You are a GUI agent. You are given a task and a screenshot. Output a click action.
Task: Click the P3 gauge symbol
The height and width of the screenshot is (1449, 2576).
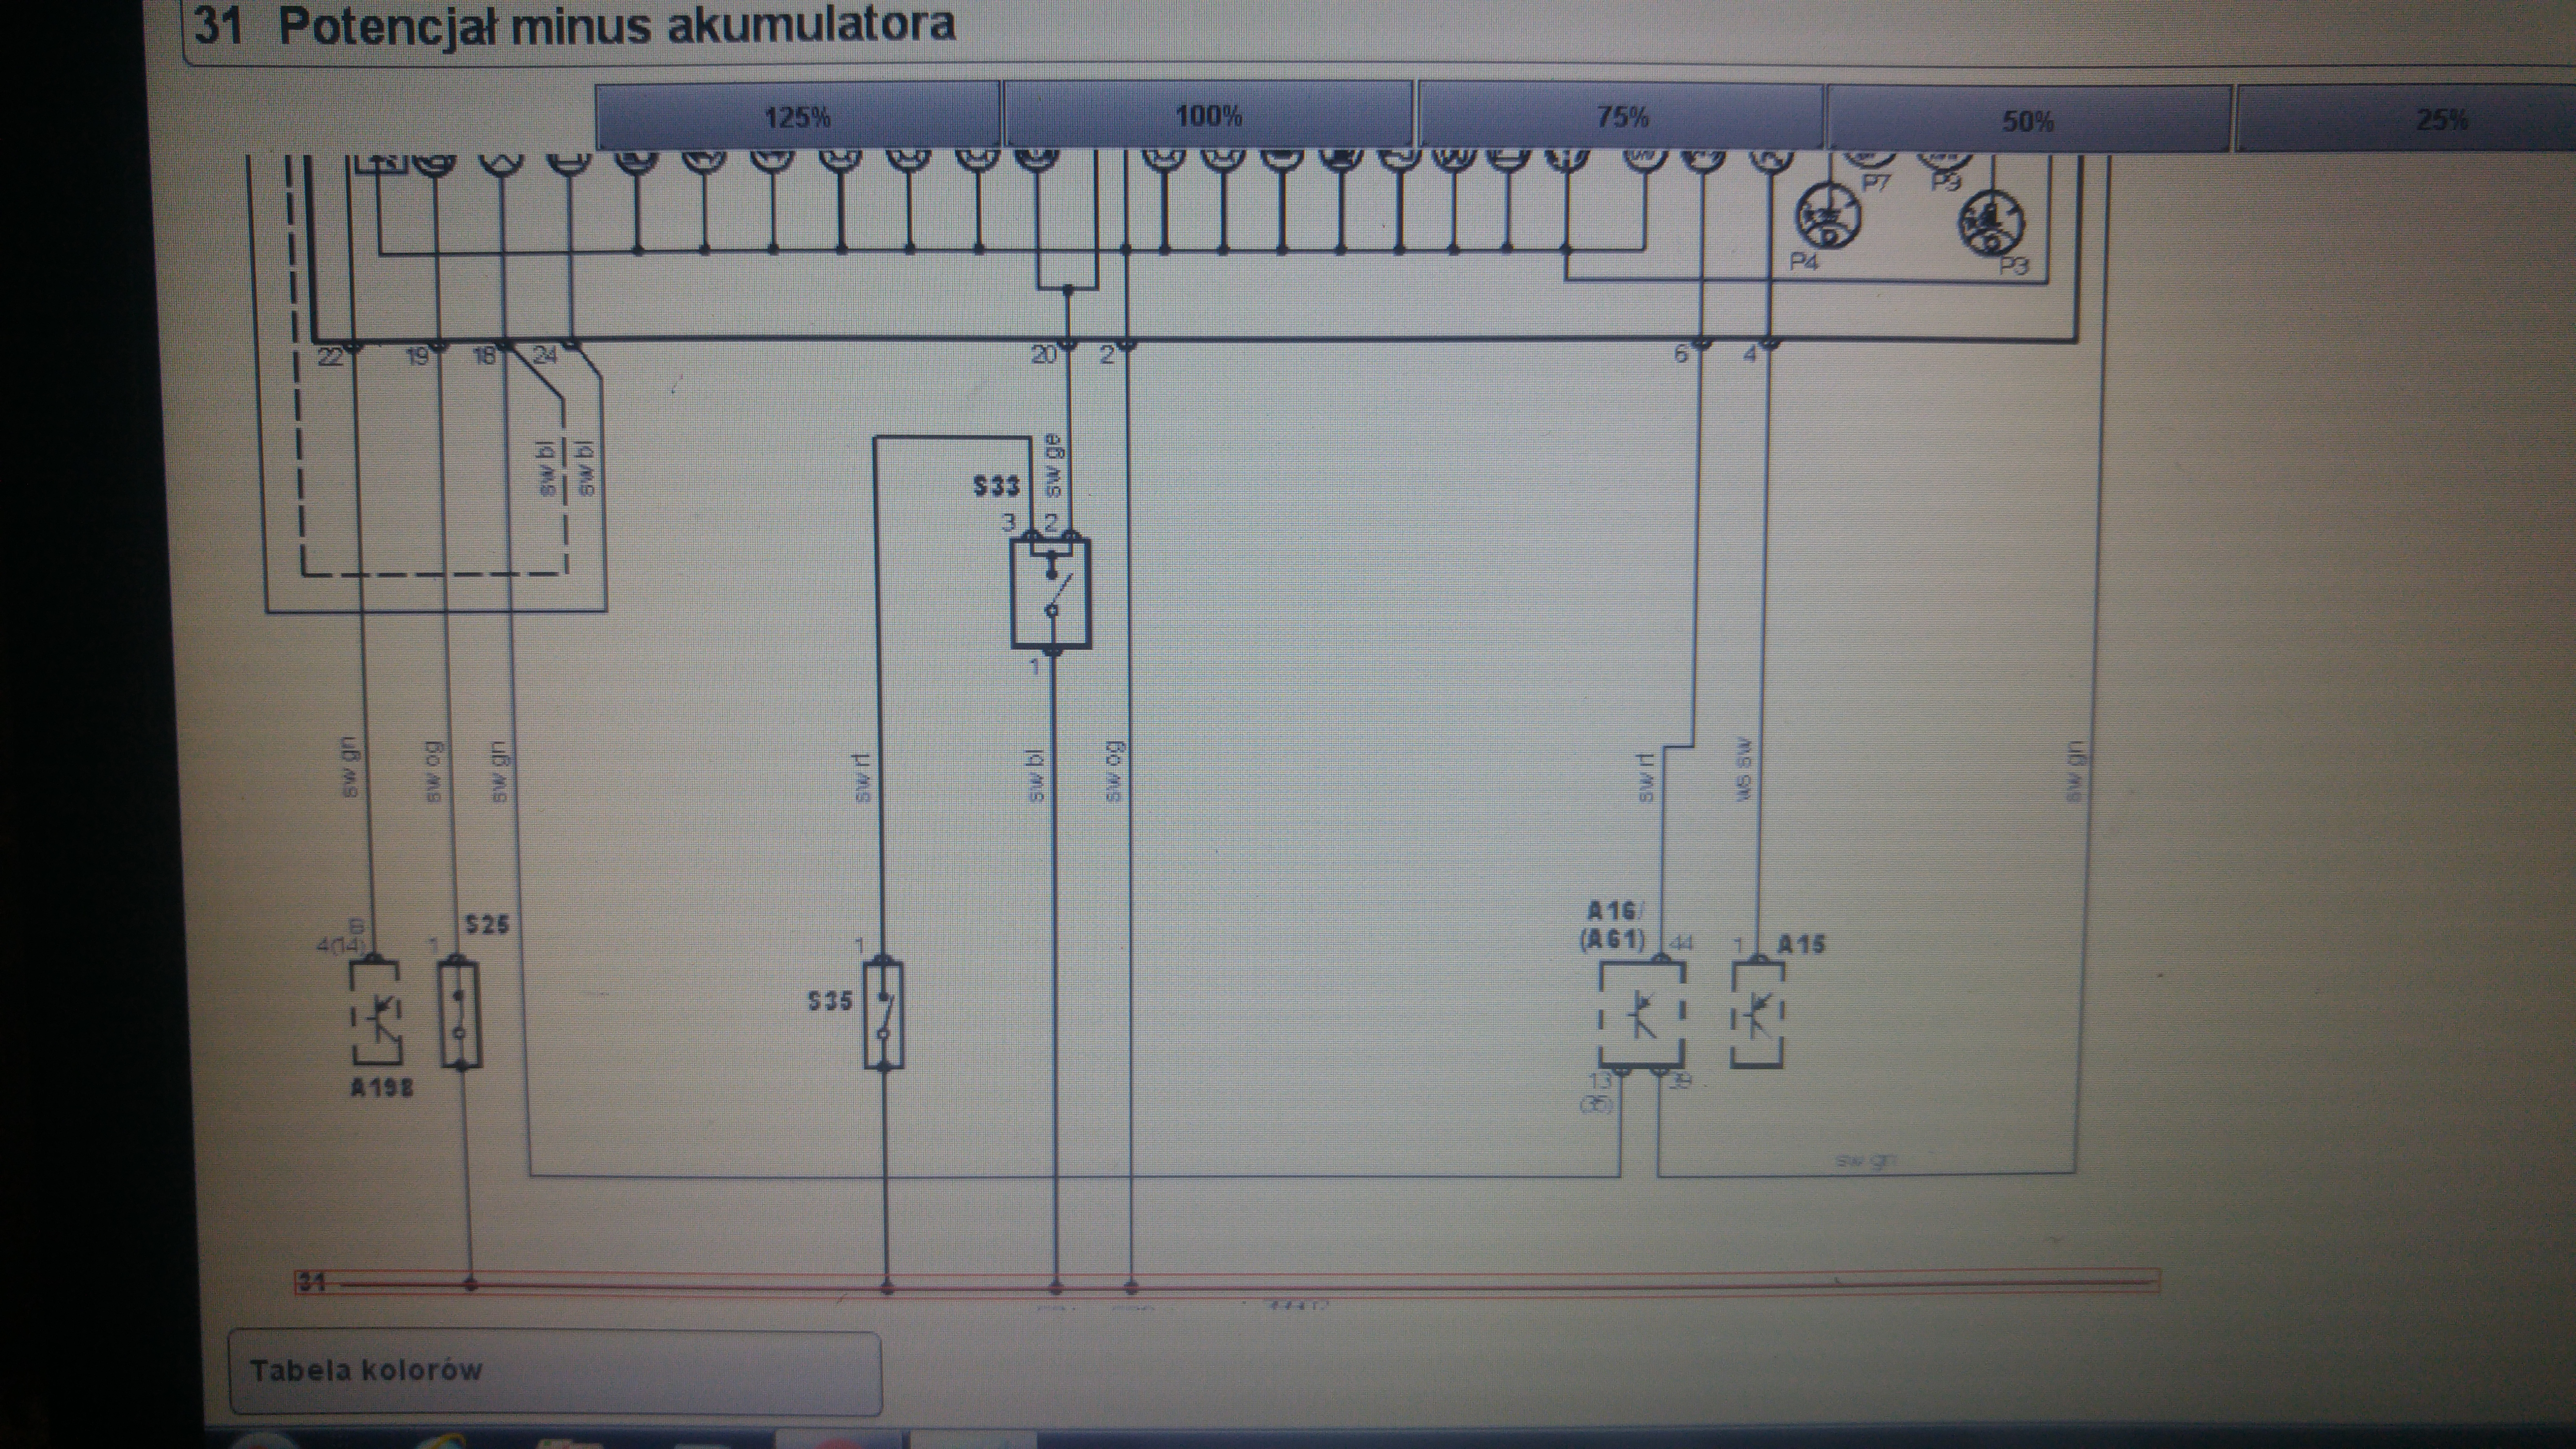(x=1991, y=223)
